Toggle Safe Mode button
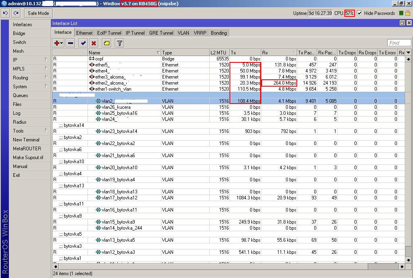The width and height of the screenshot is (413, 278). (38, 13)
